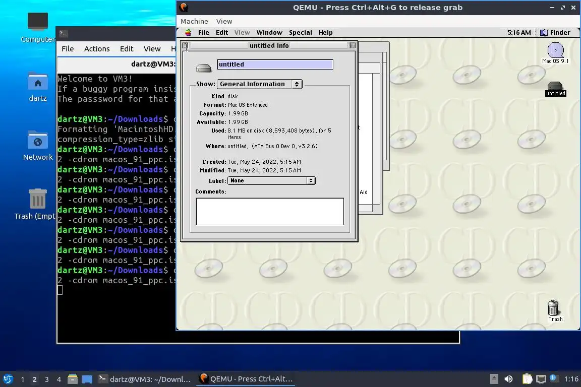Open the QEMU View menu
Image resolution: width=581 pixels, height=387 pixels.
tap(224, 22)
